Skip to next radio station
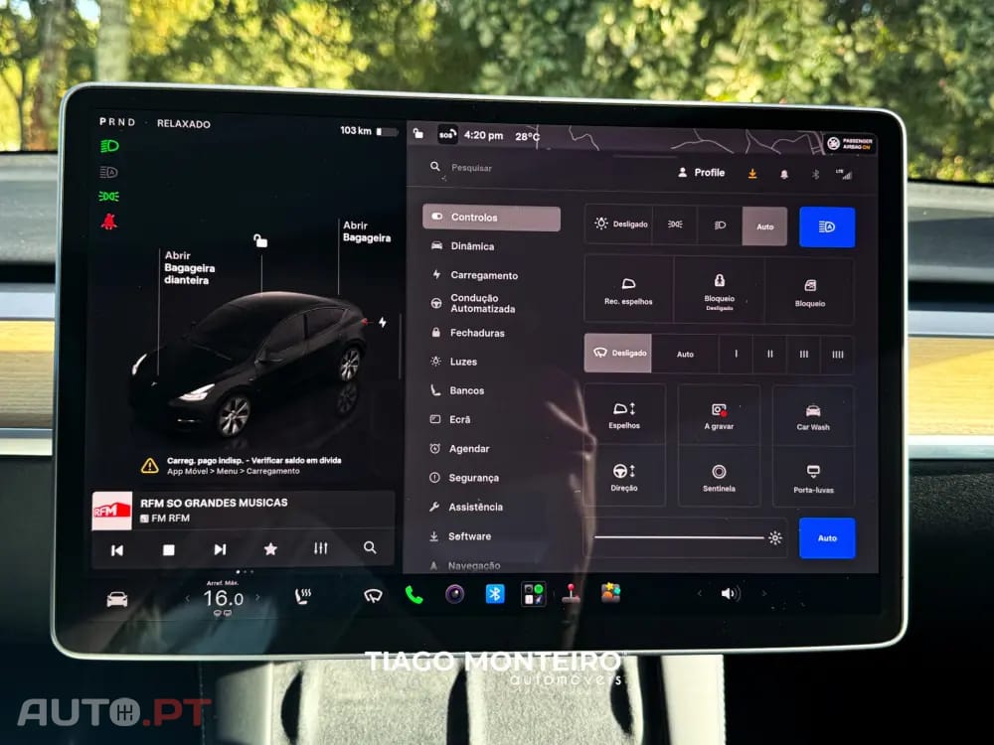The height and width of the screenshot is (745, 994). click(x=220, y=549)
